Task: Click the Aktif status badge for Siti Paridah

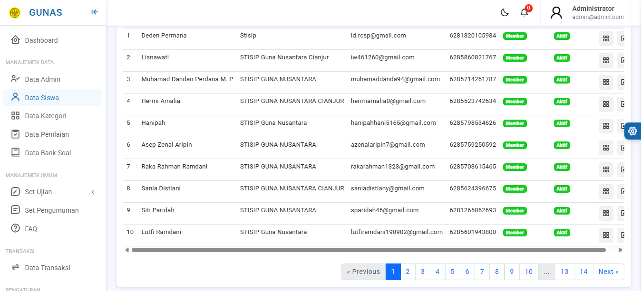Action: point(562,211)
